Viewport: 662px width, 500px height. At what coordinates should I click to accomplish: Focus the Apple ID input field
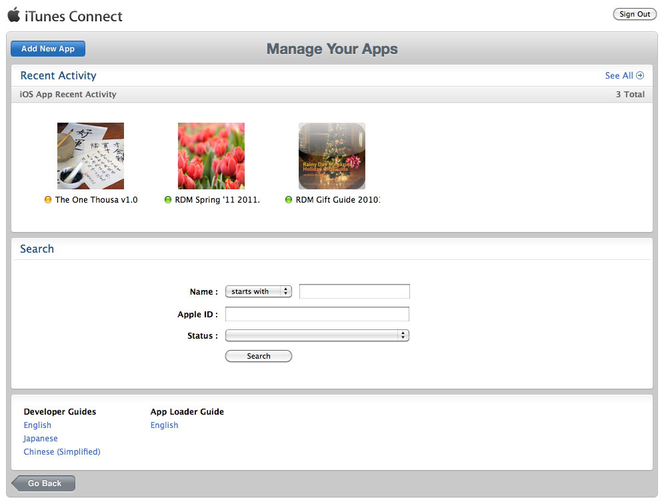tap(317, 314)
